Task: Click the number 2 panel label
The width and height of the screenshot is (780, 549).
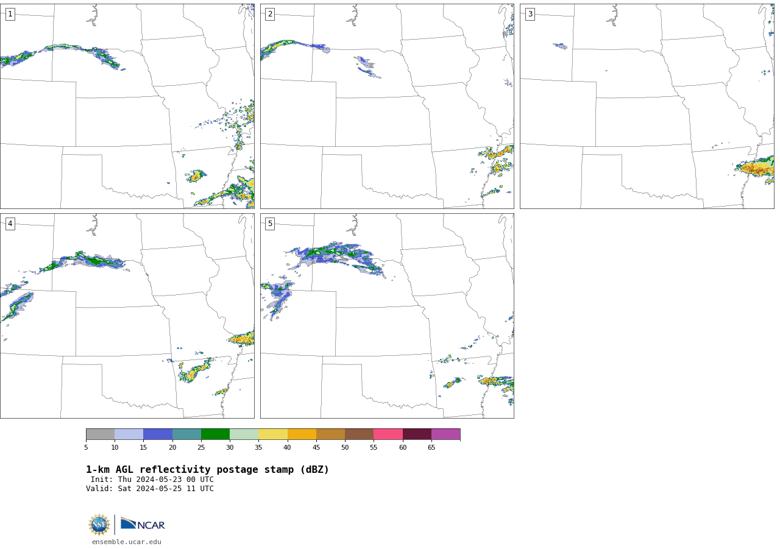Action: coord(270,14)
